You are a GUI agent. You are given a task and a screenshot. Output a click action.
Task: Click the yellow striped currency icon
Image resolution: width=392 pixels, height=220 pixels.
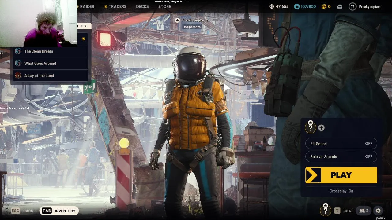(x=324, y=6)
